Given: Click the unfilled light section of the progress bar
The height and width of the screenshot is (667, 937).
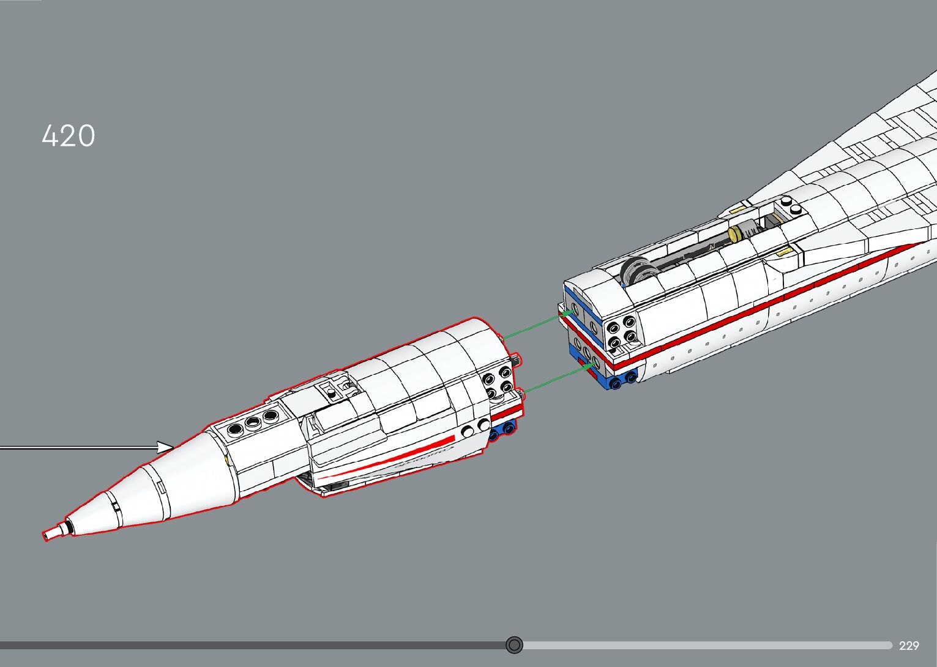Looking at the screenshot, I should click(x=704, y=645).
